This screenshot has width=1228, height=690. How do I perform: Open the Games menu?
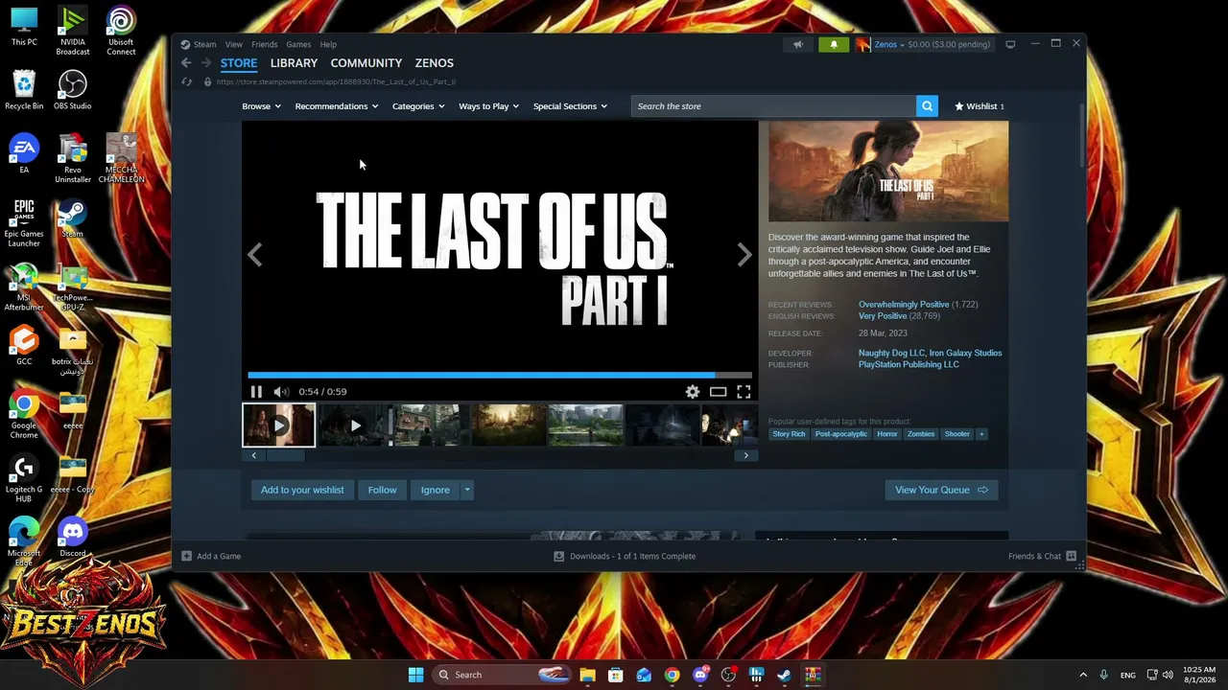[x=298, y=44]
